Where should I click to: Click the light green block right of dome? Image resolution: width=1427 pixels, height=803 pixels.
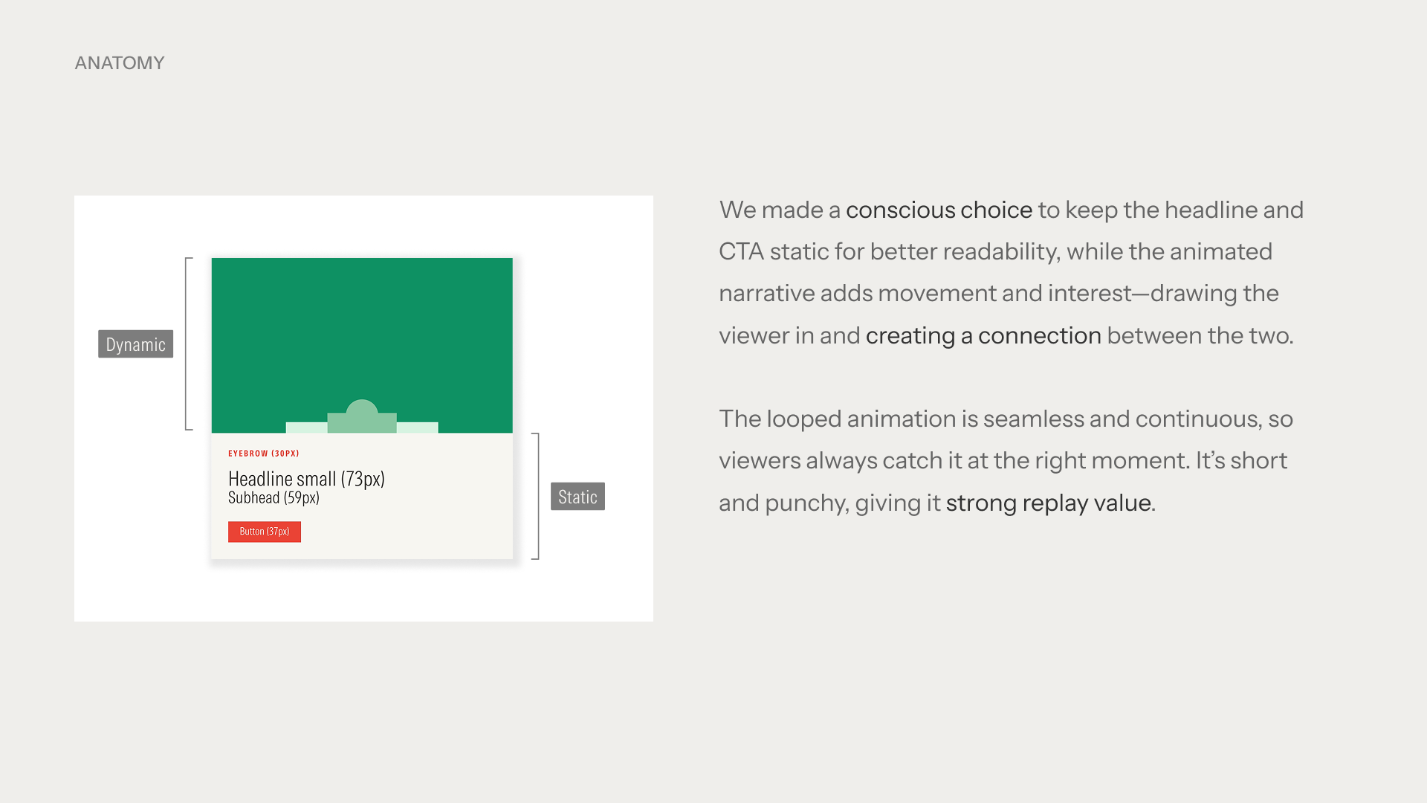(417, 428)
